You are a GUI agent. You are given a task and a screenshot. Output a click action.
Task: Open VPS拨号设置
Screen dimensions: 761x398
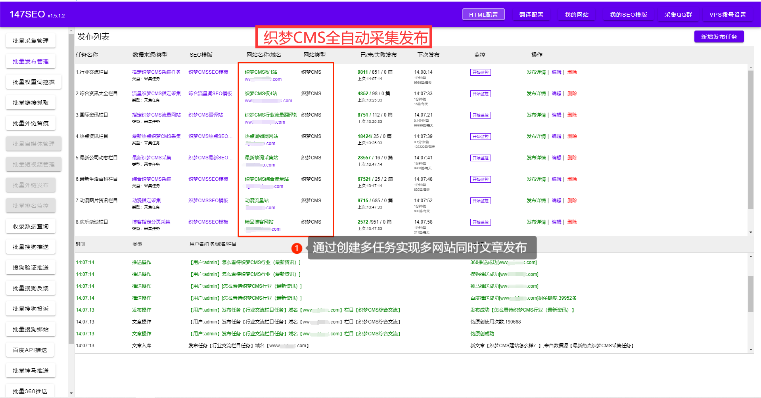728,14
